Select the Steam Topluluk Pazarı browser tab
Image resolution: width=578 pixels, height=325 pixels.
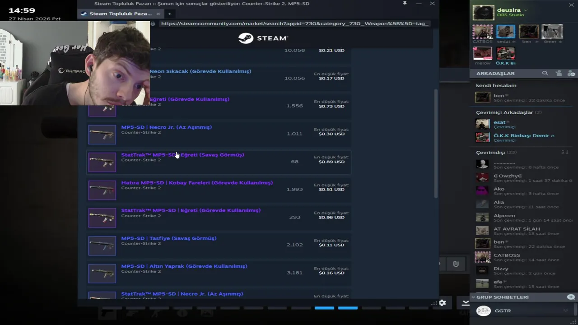click(121, 14)
